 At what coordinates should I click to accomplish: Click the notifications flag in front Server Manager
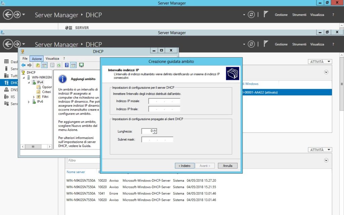[x=266, y=44]
